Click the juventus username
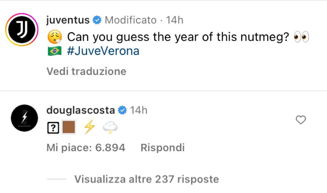The height and width of the screenshot is (193, 327). pos(68,20)
